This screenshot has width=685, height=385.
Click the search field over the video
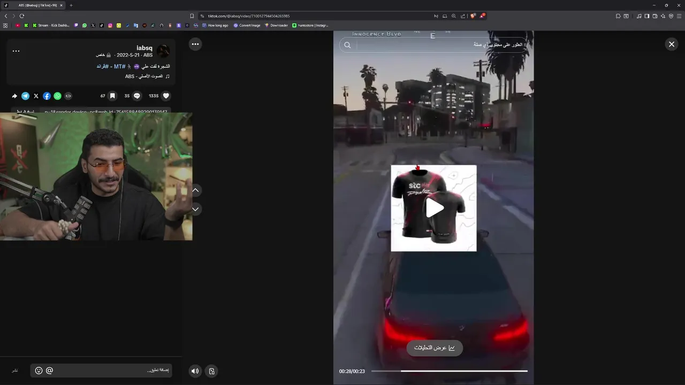coord(433,45)
